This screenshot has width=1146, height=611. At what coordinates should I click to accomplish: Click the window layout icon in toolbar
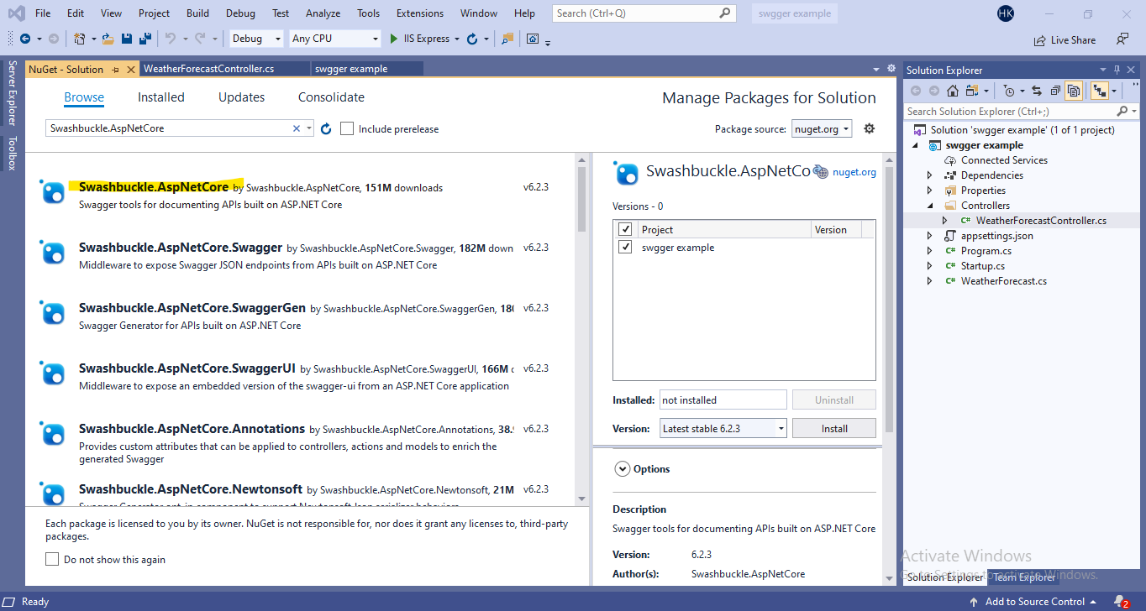pos(533,39)
